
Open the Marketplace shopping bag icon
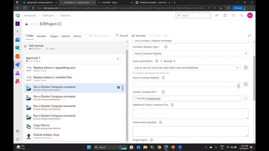pos(225,16)
